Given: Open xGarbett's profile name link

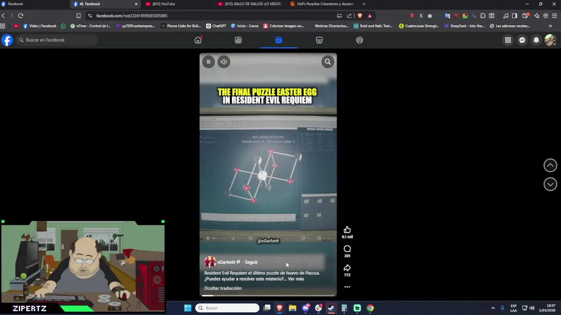Looking at the screenshot, I should 226,262.
